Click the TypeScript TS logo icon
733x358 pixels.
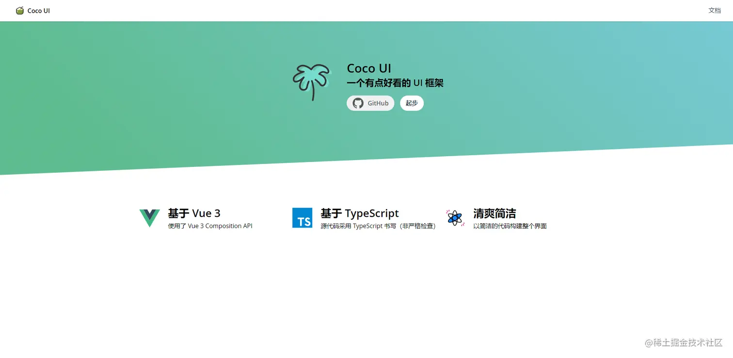(302, 218)
